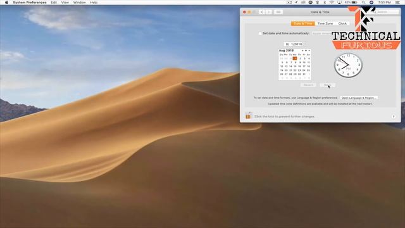Viewport: 405px width, 228px height.
Task: Select August 26 in the calendar
Action: click(282, 74)
